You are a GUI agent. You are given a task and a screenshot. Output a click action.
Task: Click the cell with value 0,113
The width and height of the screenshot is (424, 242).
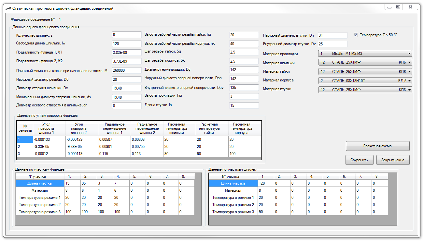(x=147, y=154)
